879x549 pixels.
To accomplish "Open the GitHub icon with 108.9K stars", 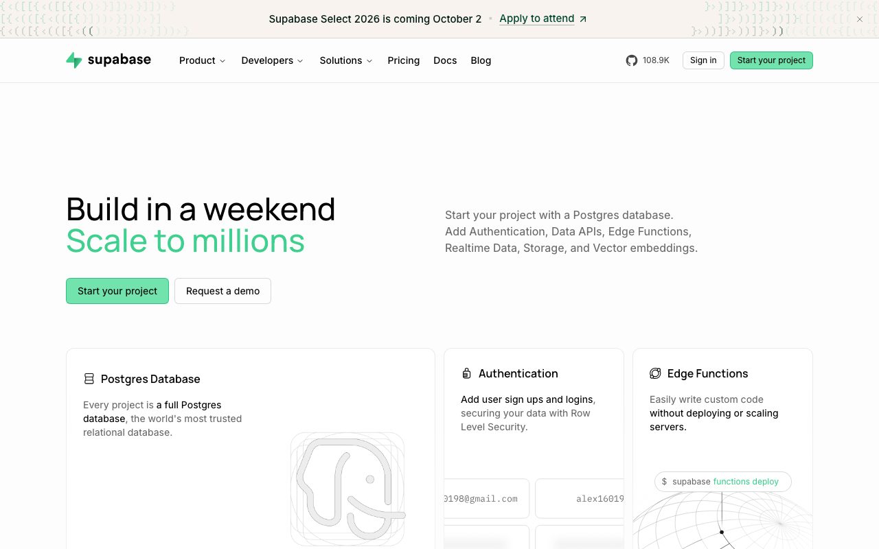I will (x=632, y=60).
